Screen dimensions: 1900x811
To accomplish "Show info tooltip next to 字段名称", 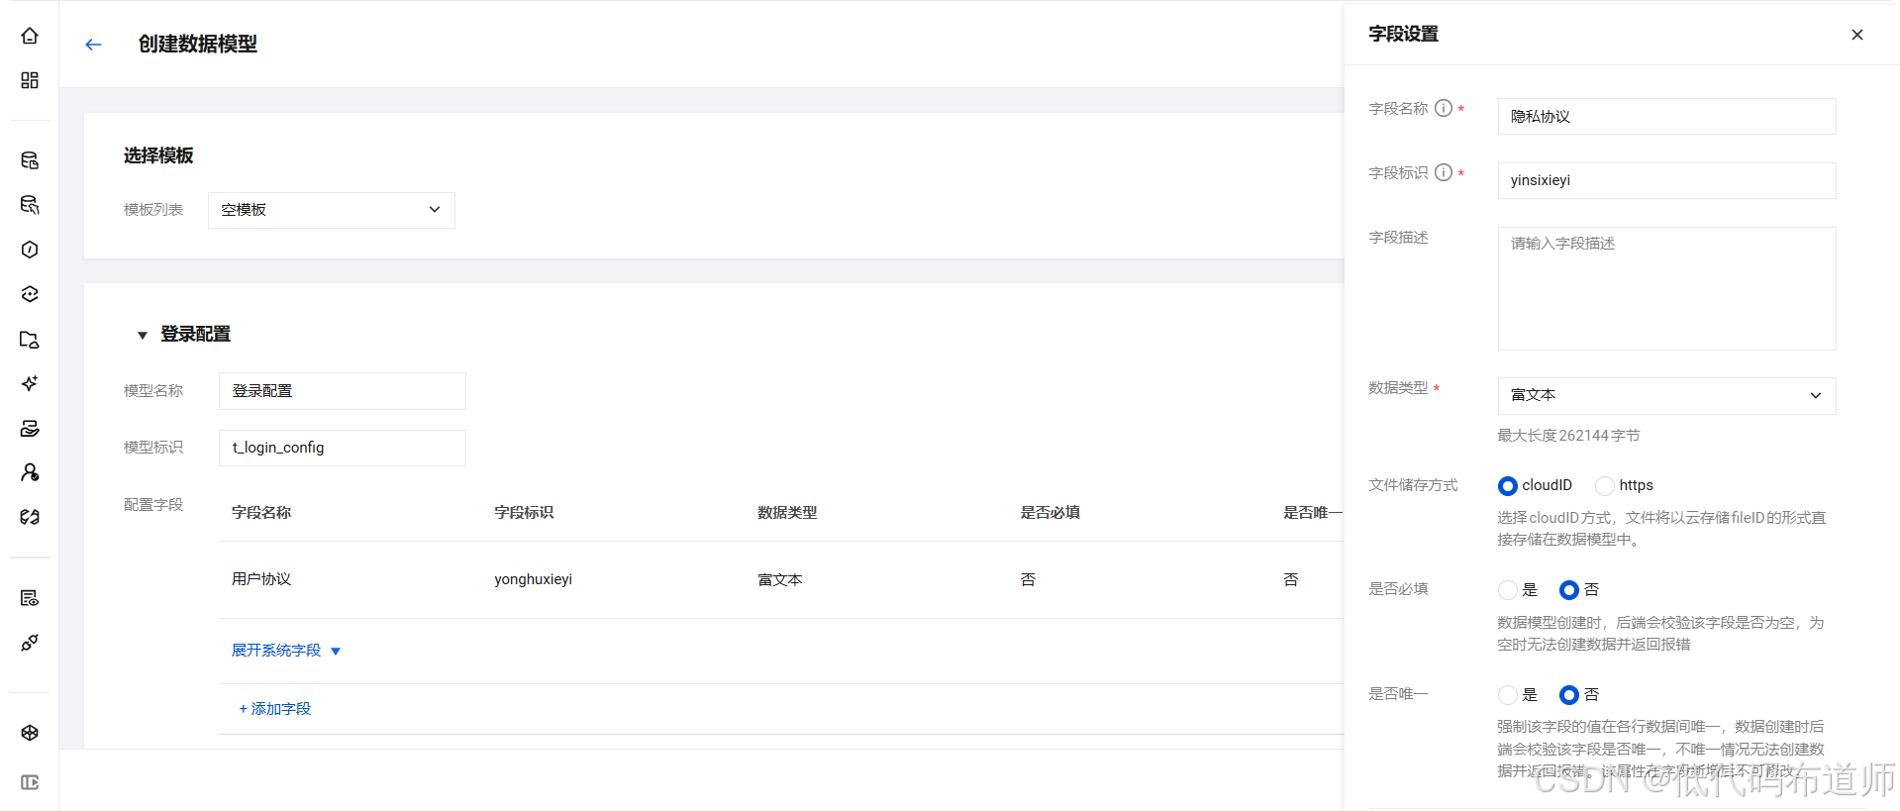I will tap(1444, 108).
